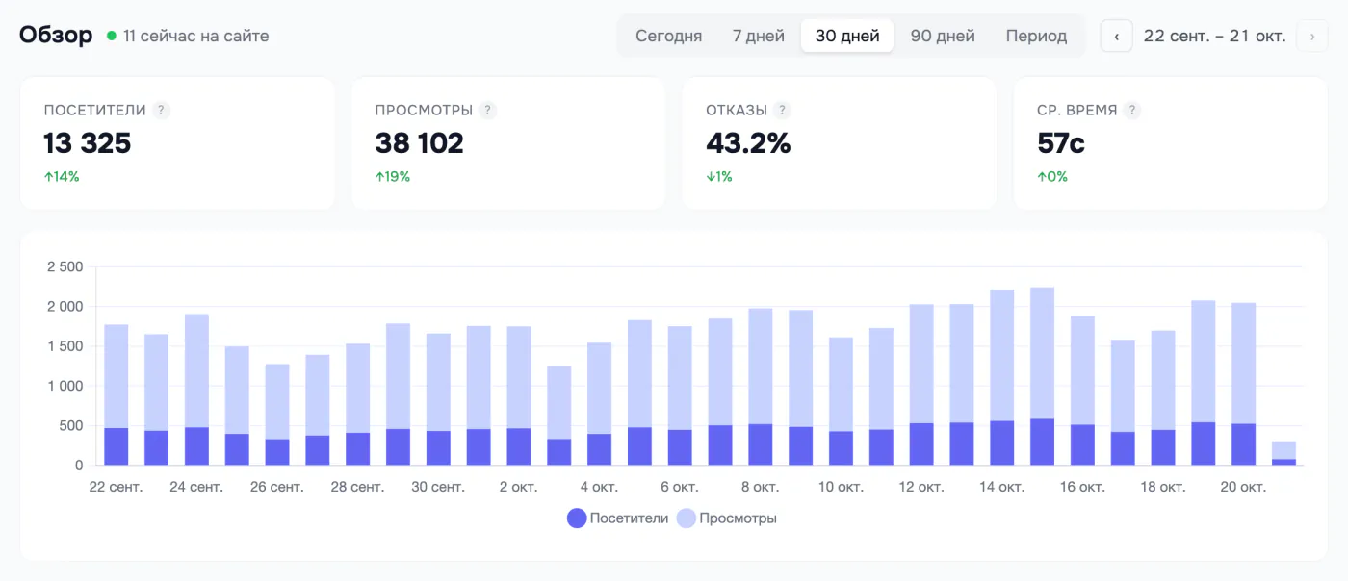Click the bar for 20 окт.
This screenshot has height=581, width=1348.
tap(1244, 385)
